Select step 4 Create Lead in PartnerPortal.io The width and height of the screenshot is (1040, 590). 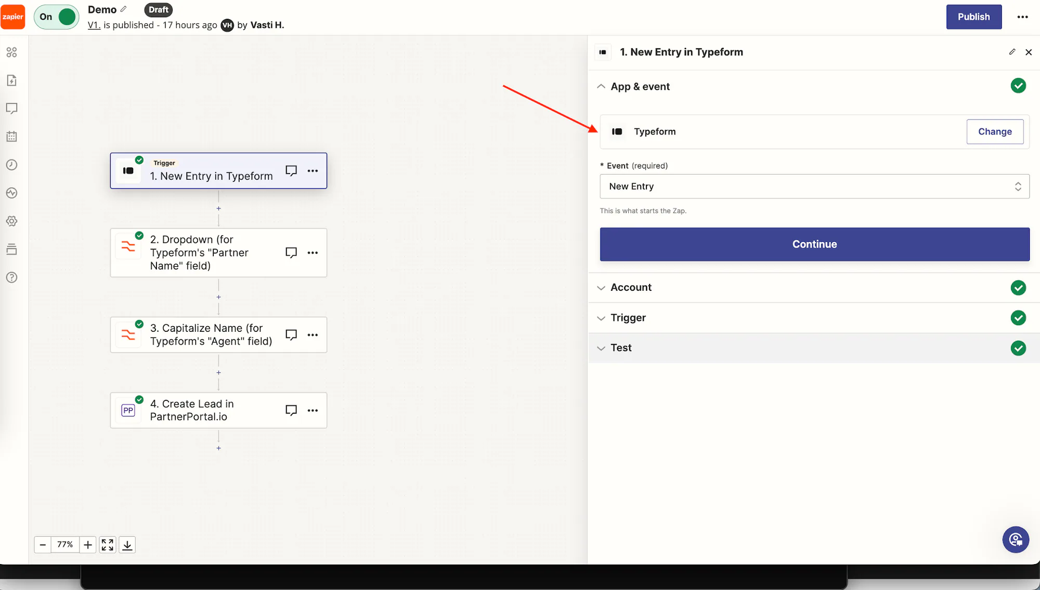(218, 410)
